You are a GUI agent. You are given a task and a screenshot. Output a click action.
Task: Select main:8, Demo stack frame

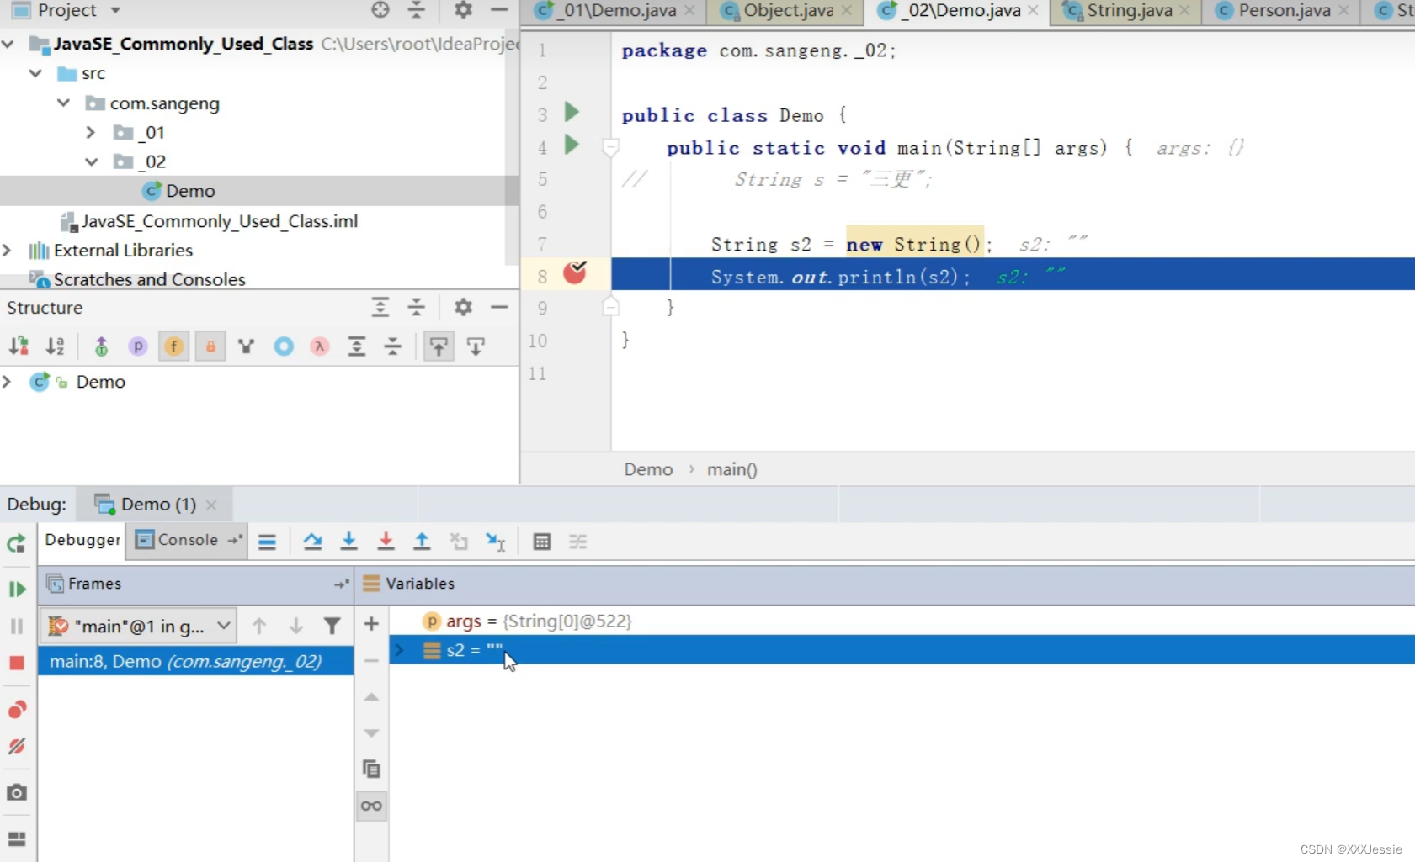pos(195,661)
